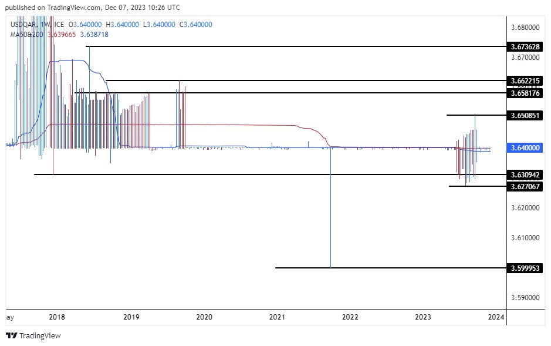
Task: Click the 3.620000 price axis tick
Action: coord(525,207)
